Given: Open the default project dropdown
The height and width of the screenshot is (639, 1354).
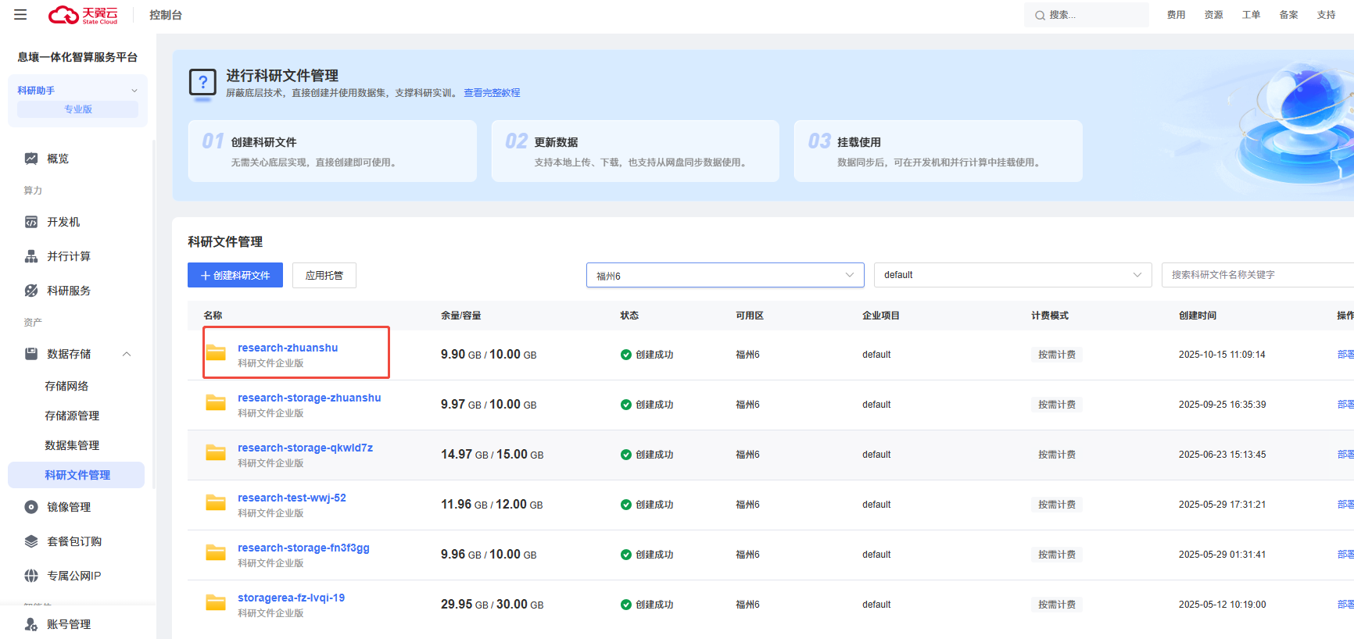Looking at the screenshot, I should [x=1012, y=275].
